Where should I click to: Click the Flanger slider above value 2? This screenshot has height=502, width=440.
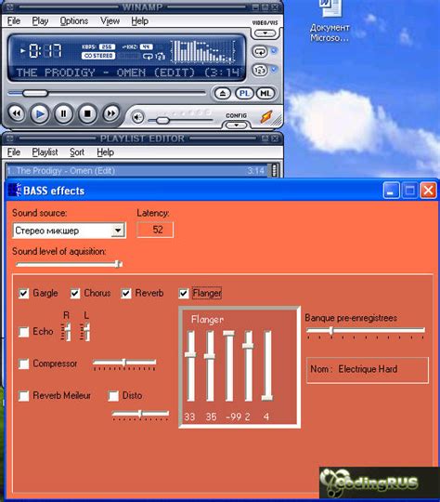[x=248, y=366]
